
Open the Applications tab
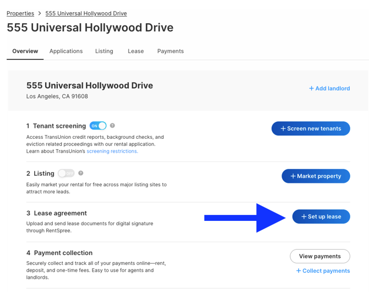point(66,51)
